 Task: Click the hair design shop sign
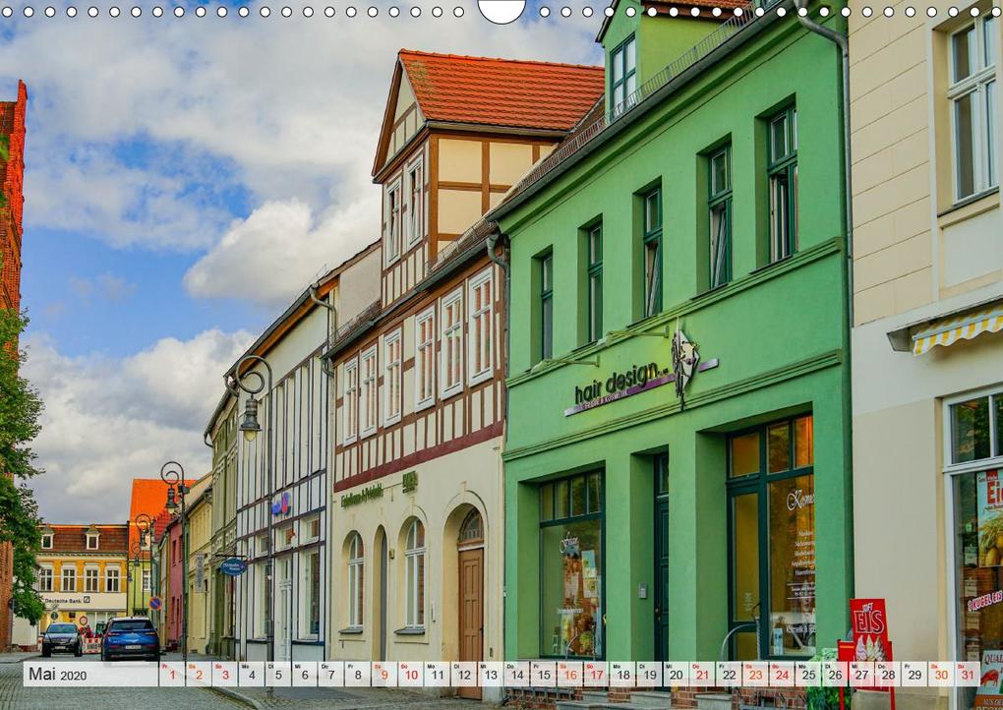point(640,383)
